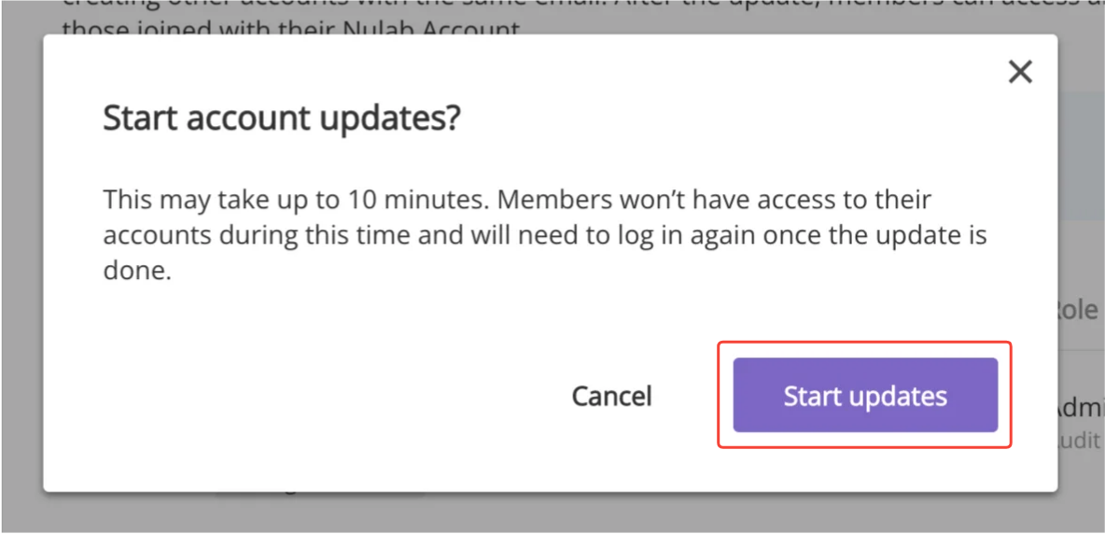
Task: Cancel the account updates dialog
Action: click(611, 396)
